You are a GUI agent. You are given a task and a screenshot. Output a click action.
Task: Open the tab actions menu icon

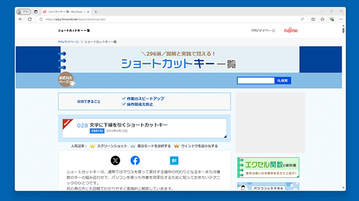36,11
